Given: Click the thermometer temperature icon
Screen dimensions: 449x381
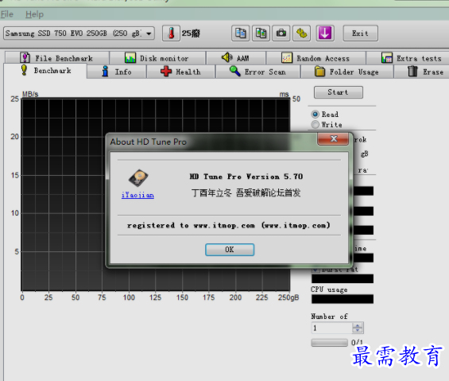Looking at the screenshot, I should pyautogui.click(x=171, y=33).
